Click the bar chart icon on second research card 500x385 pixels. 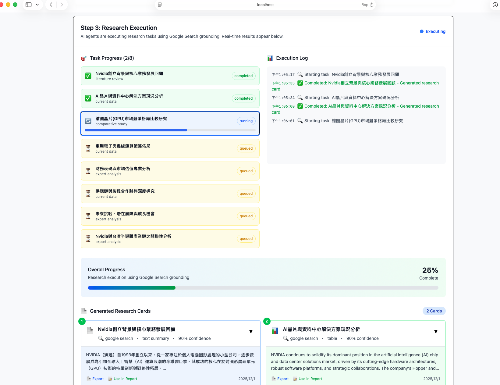coord(275,330)
